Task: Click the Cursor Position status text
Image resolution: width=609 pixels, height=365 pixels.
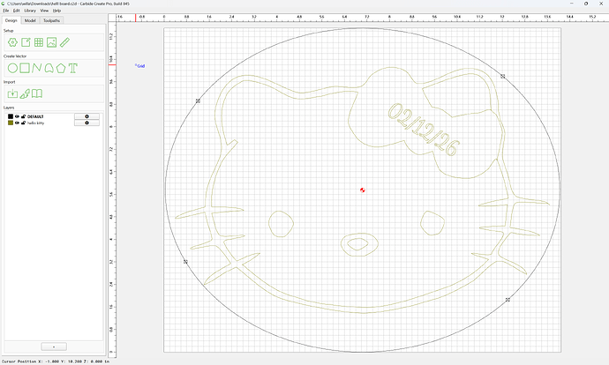Action: click(56, 361)
